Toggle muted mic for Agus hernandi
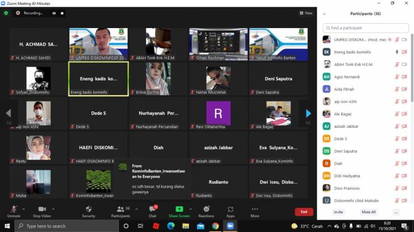Viewport: 414px width, 232px height. click(396, 77)
